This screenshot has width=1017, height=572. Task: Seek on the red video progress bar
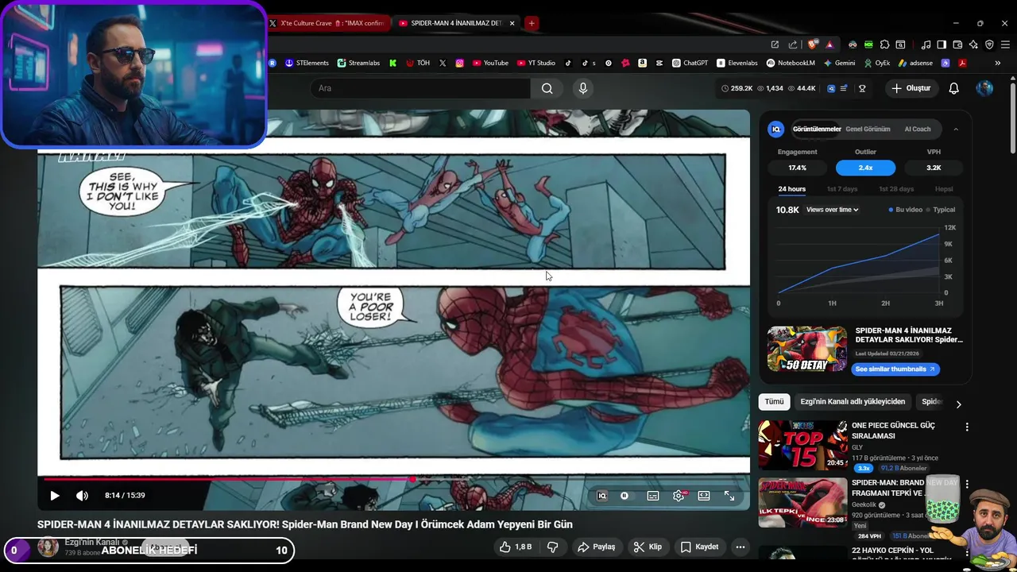click(x=393, y=479)
